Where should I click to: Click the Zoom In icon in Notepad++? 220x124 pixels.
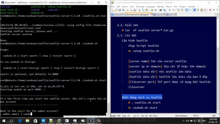tap(169, 10)
